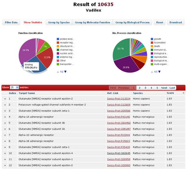Expand row 9 details plus icon
189x169 pixels.
(x=5, y=147)
